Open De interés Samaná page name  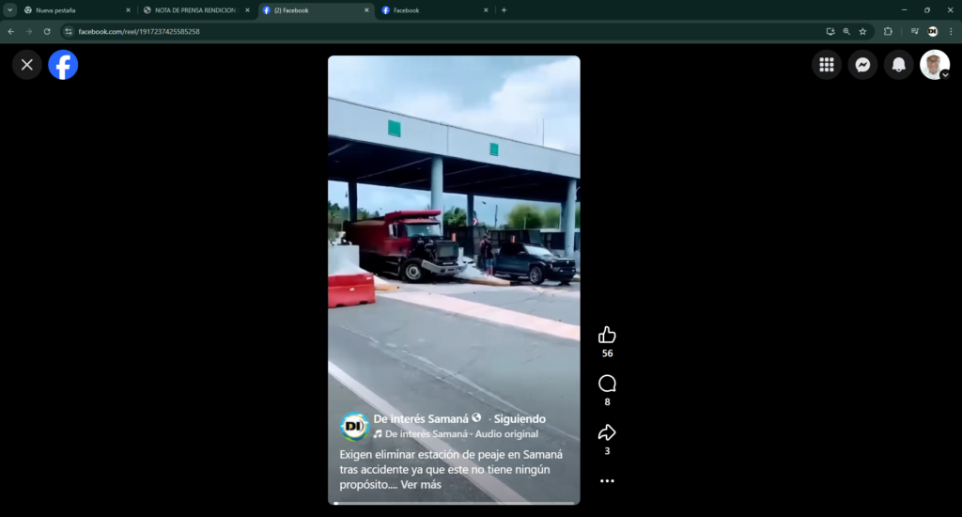(x=421, y=418)
